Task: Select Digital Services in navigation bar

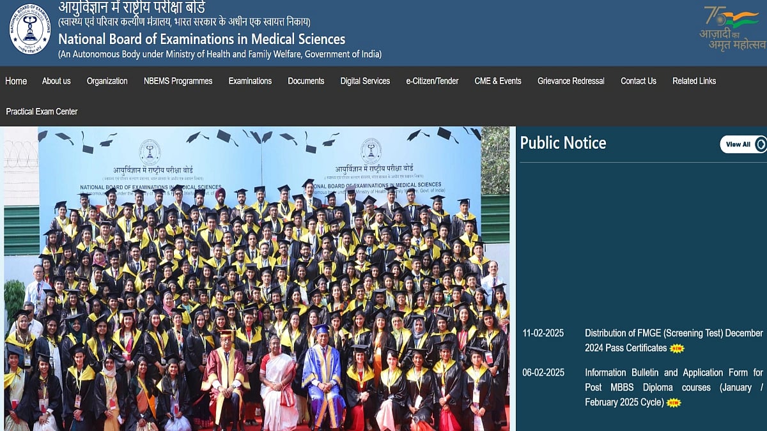Action: click(365, 81)
